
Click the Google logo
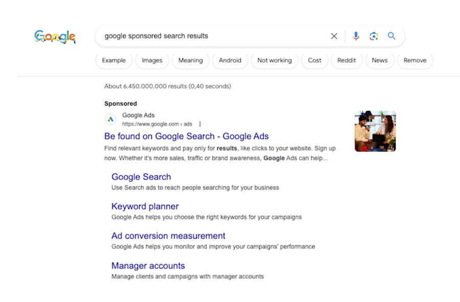point(55,36)
